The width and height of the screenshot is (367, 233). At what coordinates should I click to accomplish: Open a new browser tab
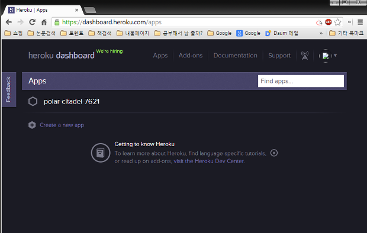click(90, 10)
